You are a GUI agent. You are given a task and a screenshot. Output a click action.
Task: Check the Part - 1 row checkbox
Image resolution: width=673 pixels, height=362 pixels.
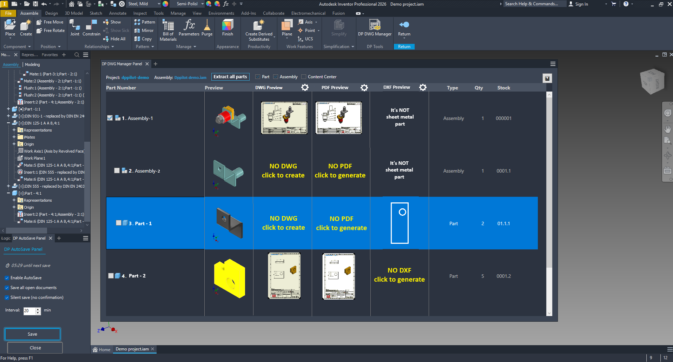119,223
